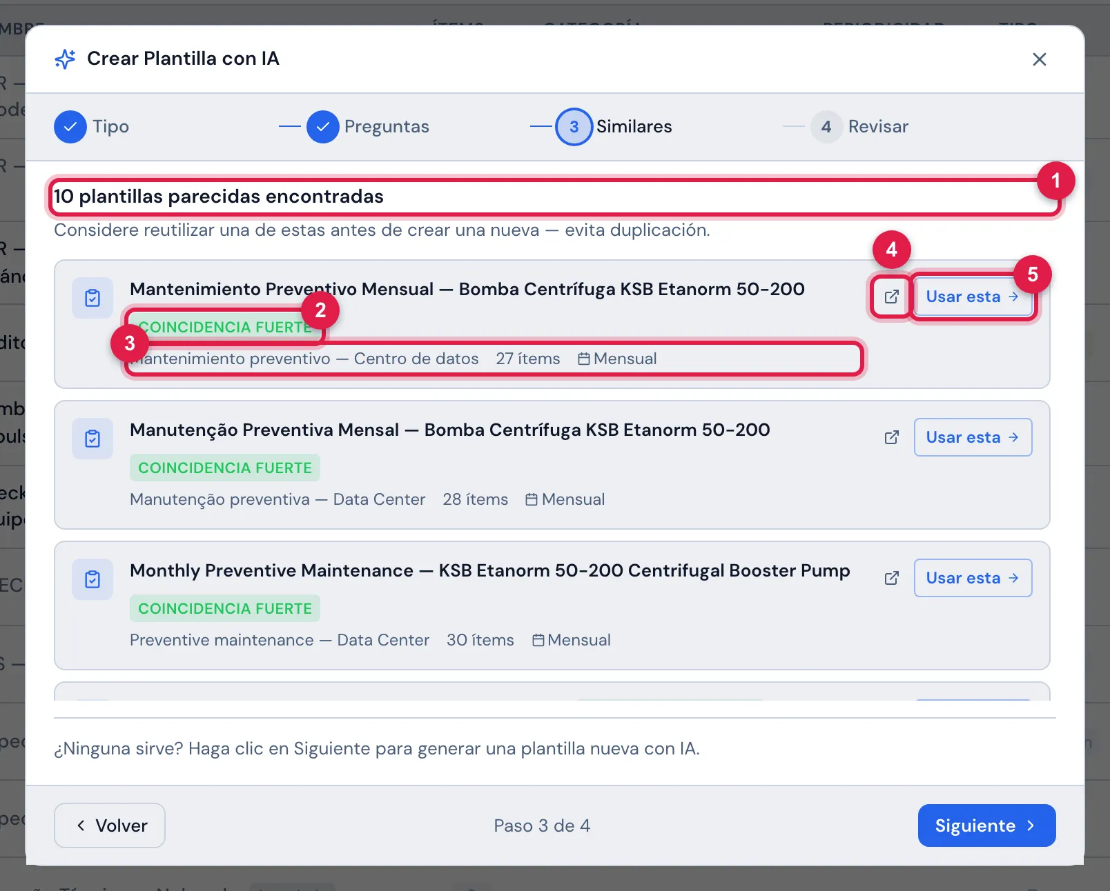Click the '30 ítems' count text
Image resolution: width=1110 pixels, height=891 pixels.
coord(480,640)
